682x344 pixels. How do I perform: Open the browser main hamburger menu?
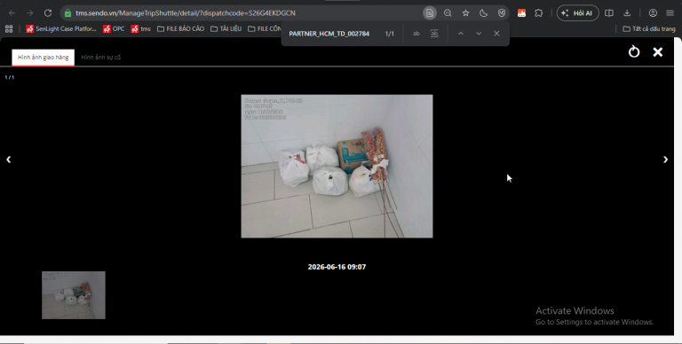coord(670,13)
